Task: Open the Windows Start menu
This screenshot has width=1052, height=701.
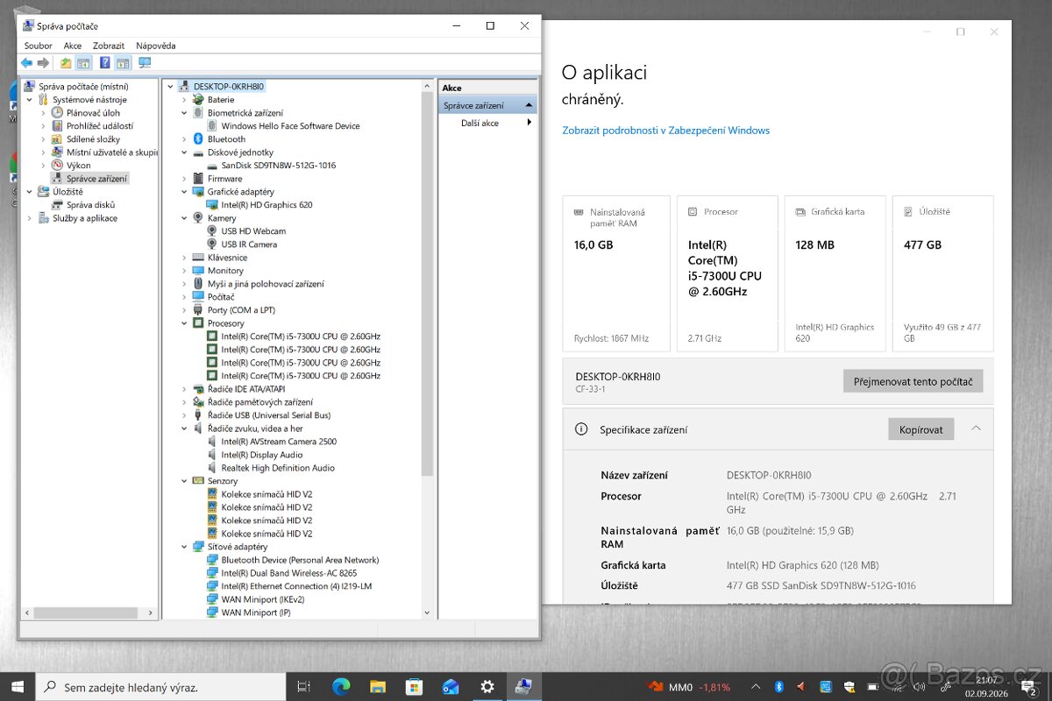Action: pyautogui.click(x=18, y=687)
